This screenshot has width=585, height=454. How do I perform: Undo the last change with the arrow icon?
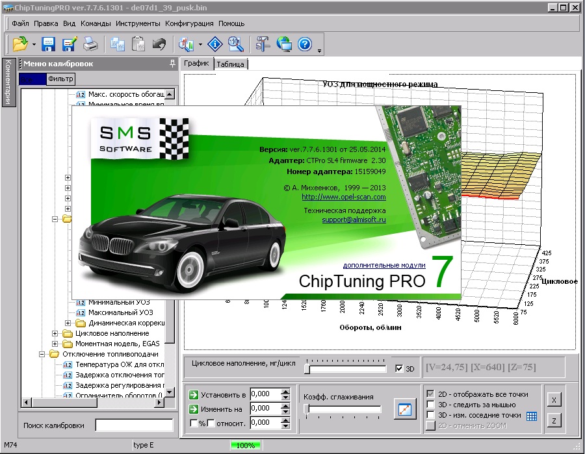click(x=159, y=44)
